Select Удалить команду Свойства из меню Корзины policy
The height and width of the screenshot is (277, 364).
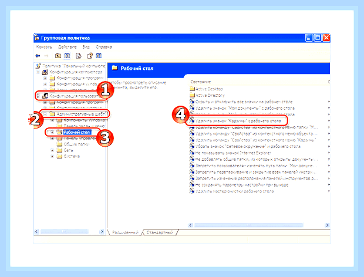(255, 140)
